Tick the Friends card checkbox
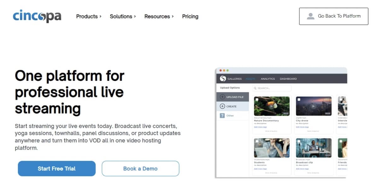 click(x=341, y=141)
